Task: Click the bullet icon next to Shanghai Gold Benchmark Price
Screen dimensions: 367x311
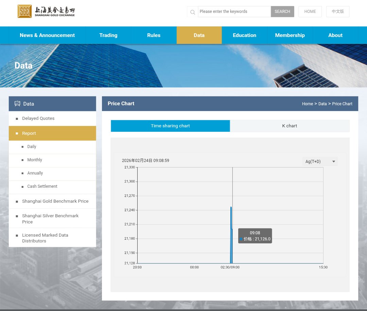Action: (x=17, y=201)
